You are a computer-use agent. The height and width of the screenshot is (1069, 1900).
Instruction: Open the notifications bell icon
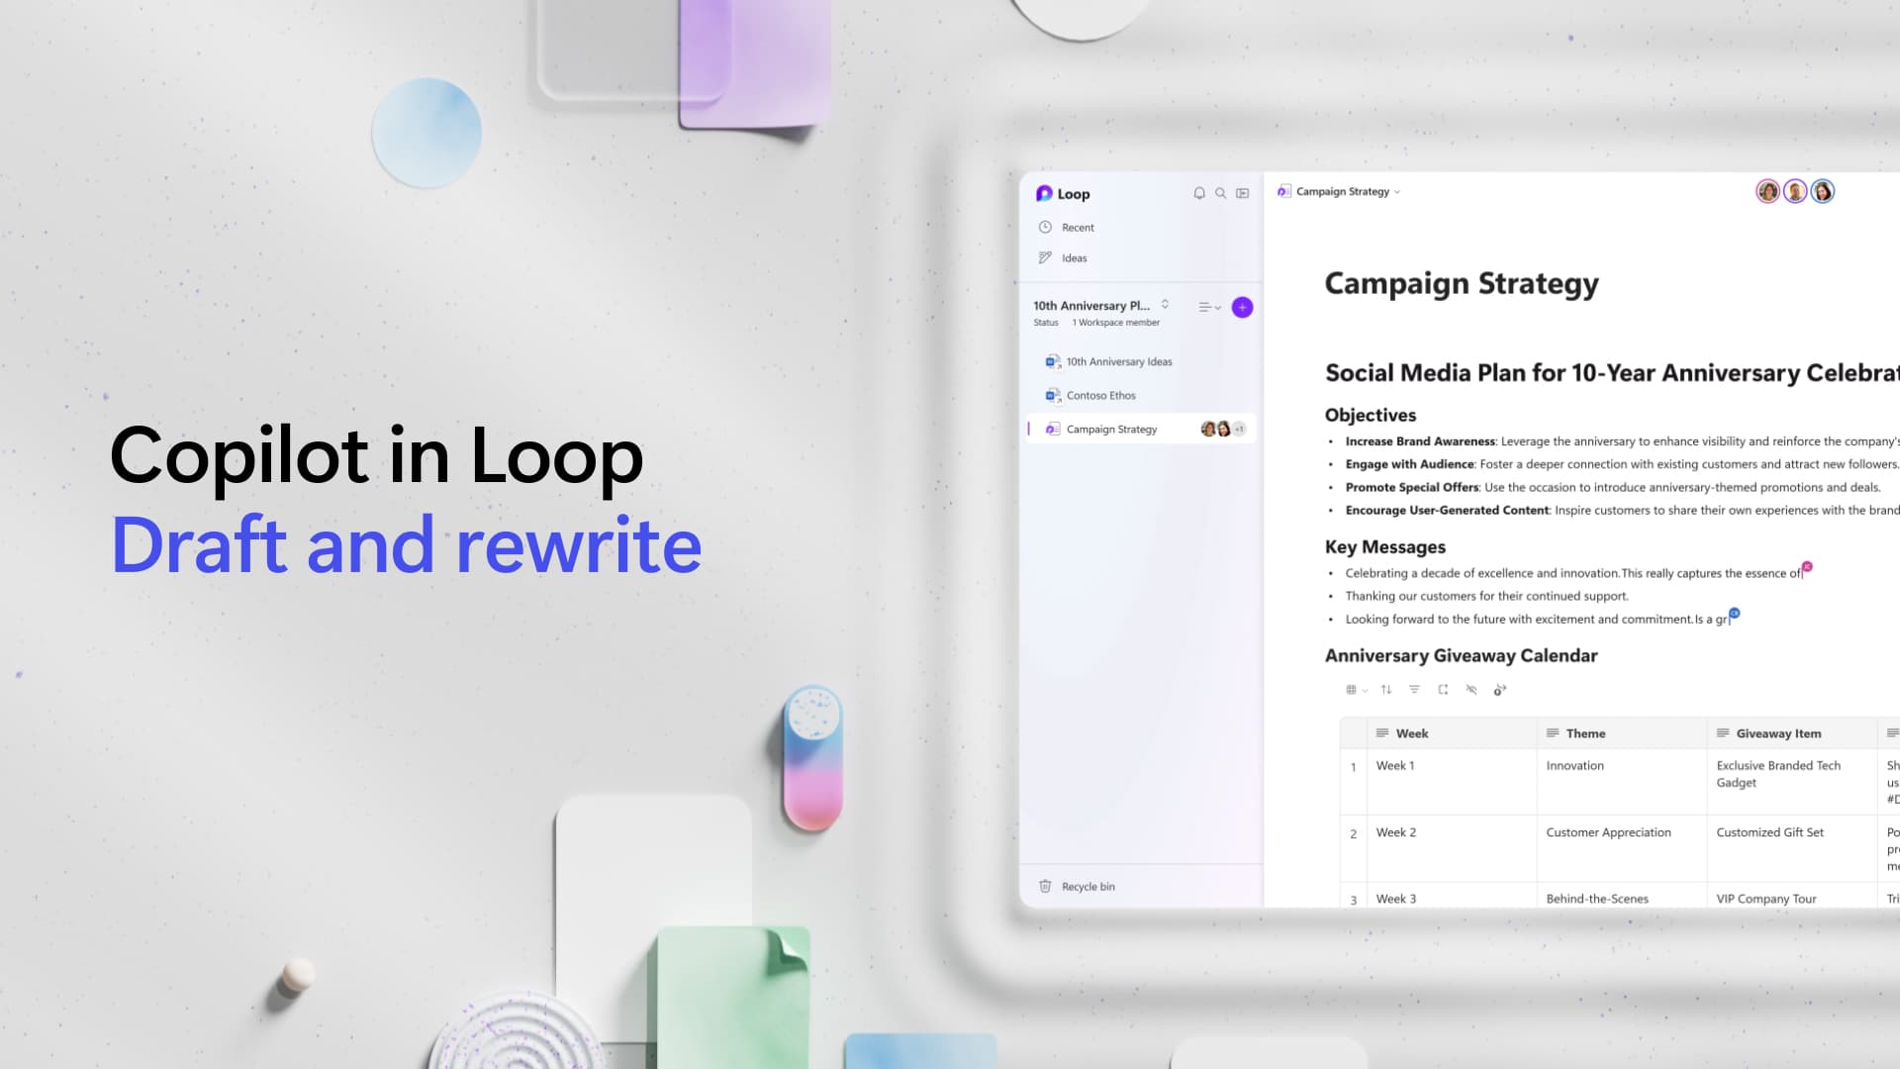(x=1198, y=193)
